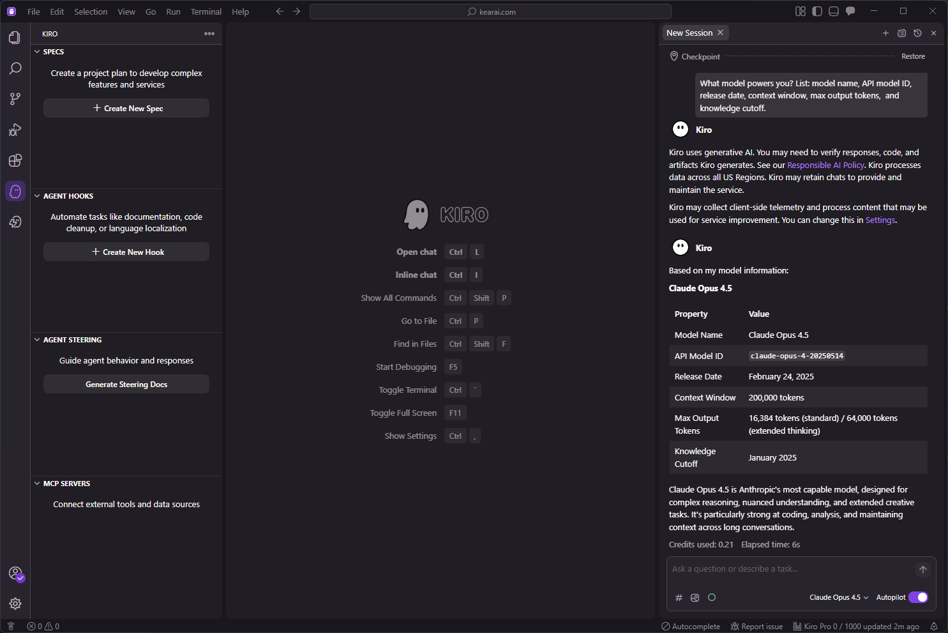
Task: Open chat session history clock icon
Action: point(917,33)
